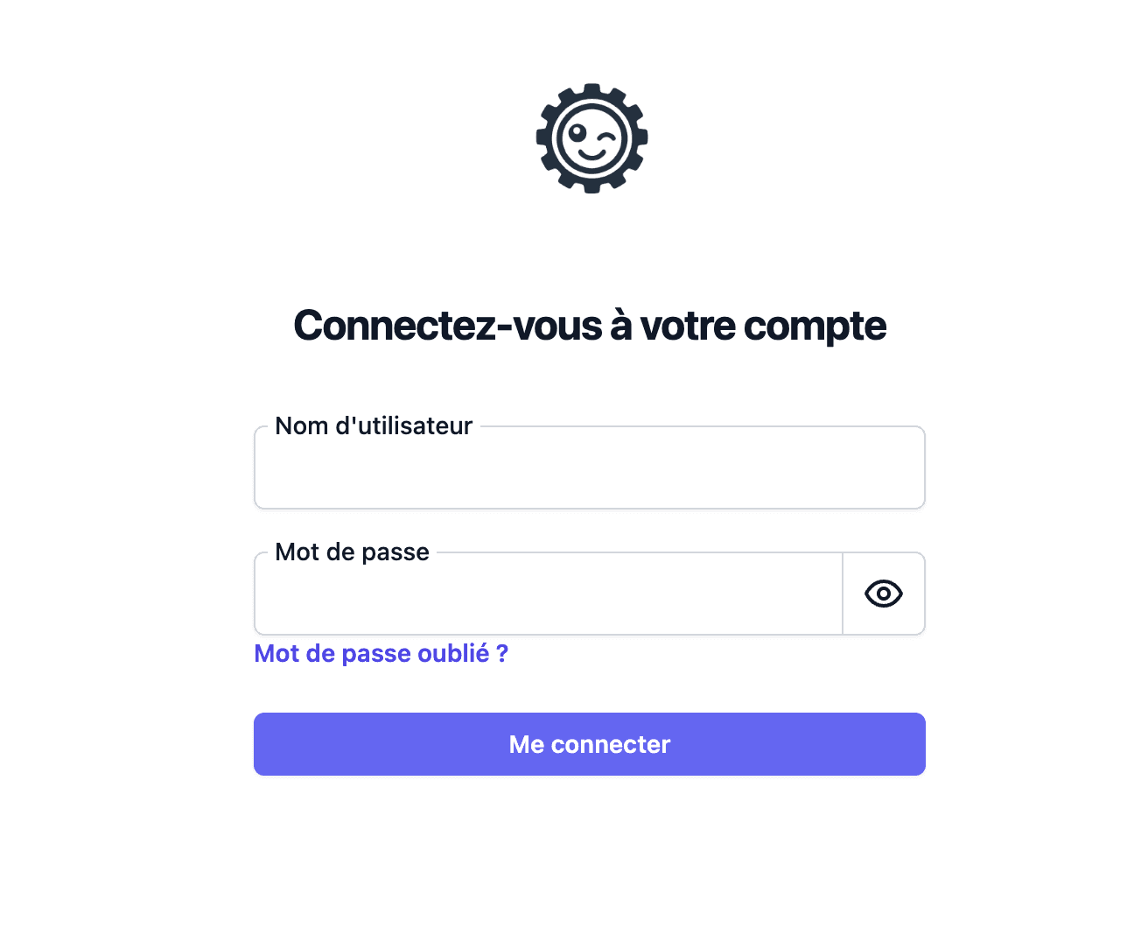This screenshot has height=949, width=1134.
Task: Select the word compte in the heading
Action: [x=815, y=327]
